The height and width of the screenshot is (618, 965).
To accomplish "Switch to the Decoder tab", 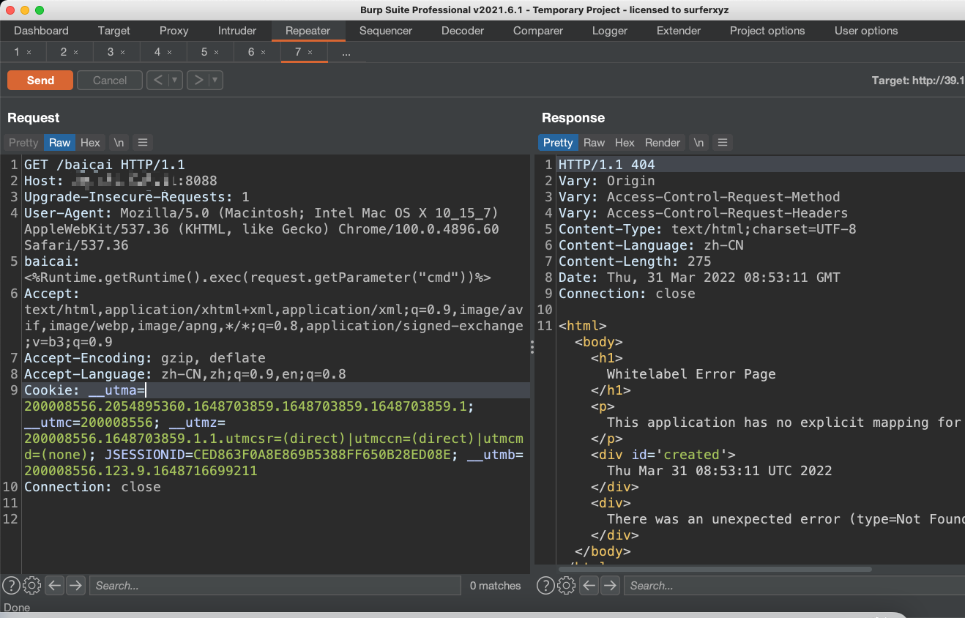I will point(463,31).
